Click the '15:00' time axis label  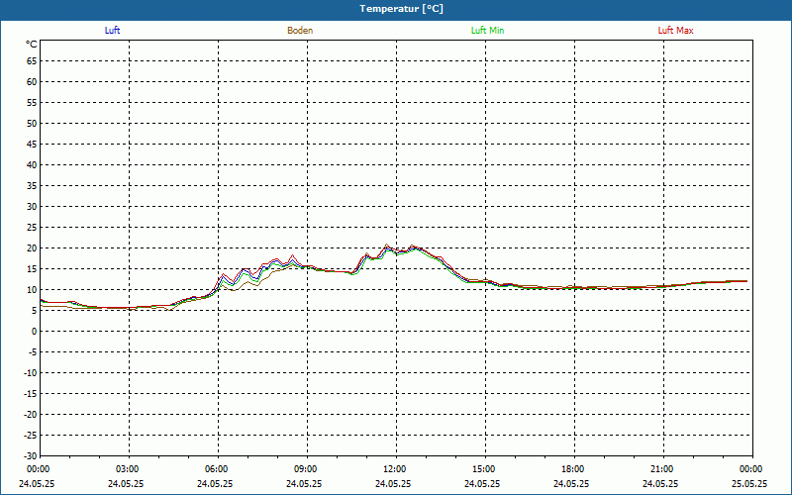[484, 469]
